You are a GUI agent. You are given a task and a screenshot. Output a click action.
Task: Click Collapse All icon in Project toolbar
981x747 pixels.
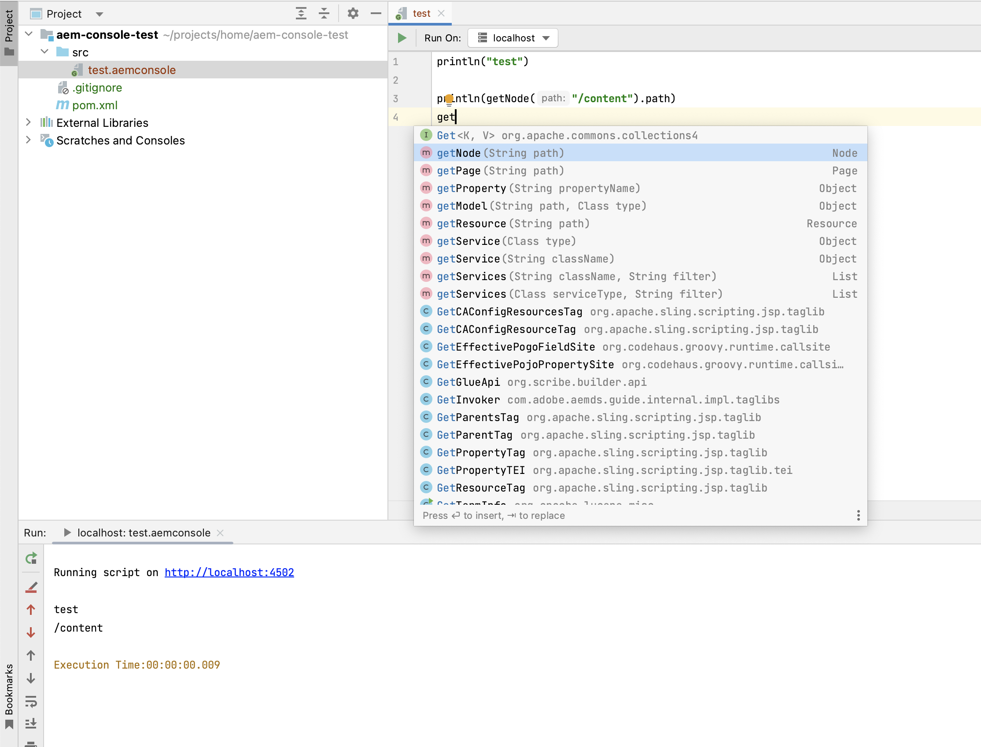click(x=324, y=13)
